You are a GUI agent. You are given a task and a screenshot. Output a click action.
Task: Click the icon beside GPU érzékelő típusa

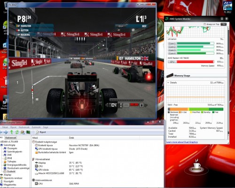[x=37, y=149]
